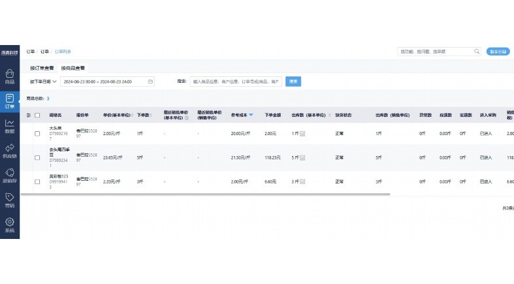Click the 20.00元/斤 reference cost cell
Viewport: 514px width, 284px height.
coord(240,133)
